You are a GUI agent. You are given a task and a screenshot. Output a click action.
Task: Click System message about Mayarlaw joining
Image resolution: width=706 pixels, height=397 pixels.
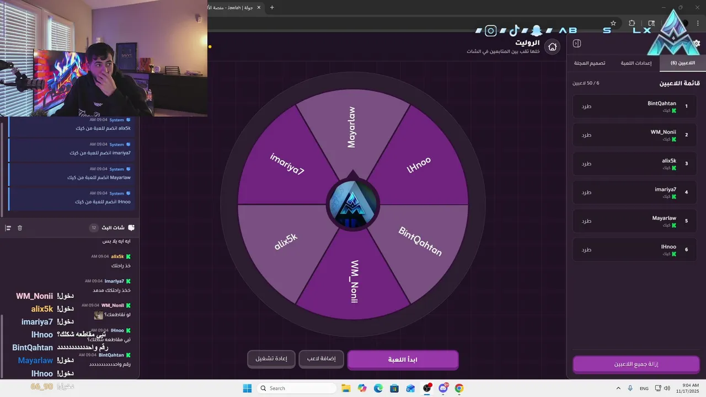coord(70,174)
